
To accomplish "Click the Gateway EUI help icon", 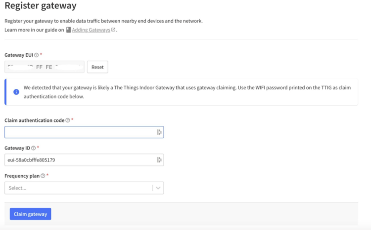I will (x=36, y=55).
